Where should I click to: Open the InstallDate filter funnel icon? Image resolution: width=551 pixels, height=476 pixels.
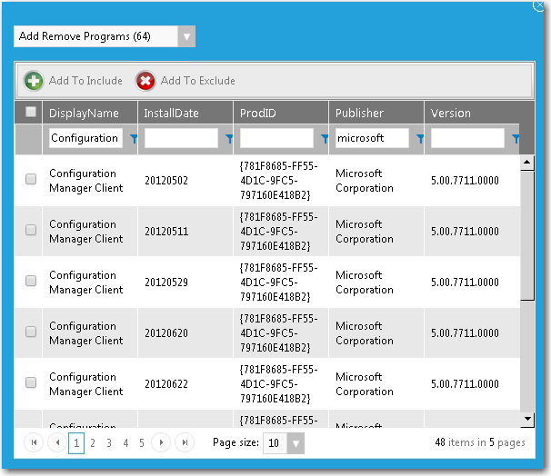click(229, 139)
